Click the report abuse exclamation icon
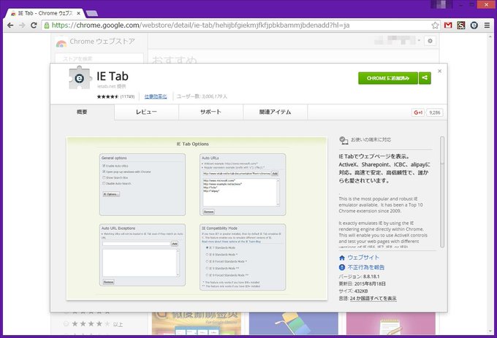 (x=342, y=267)
